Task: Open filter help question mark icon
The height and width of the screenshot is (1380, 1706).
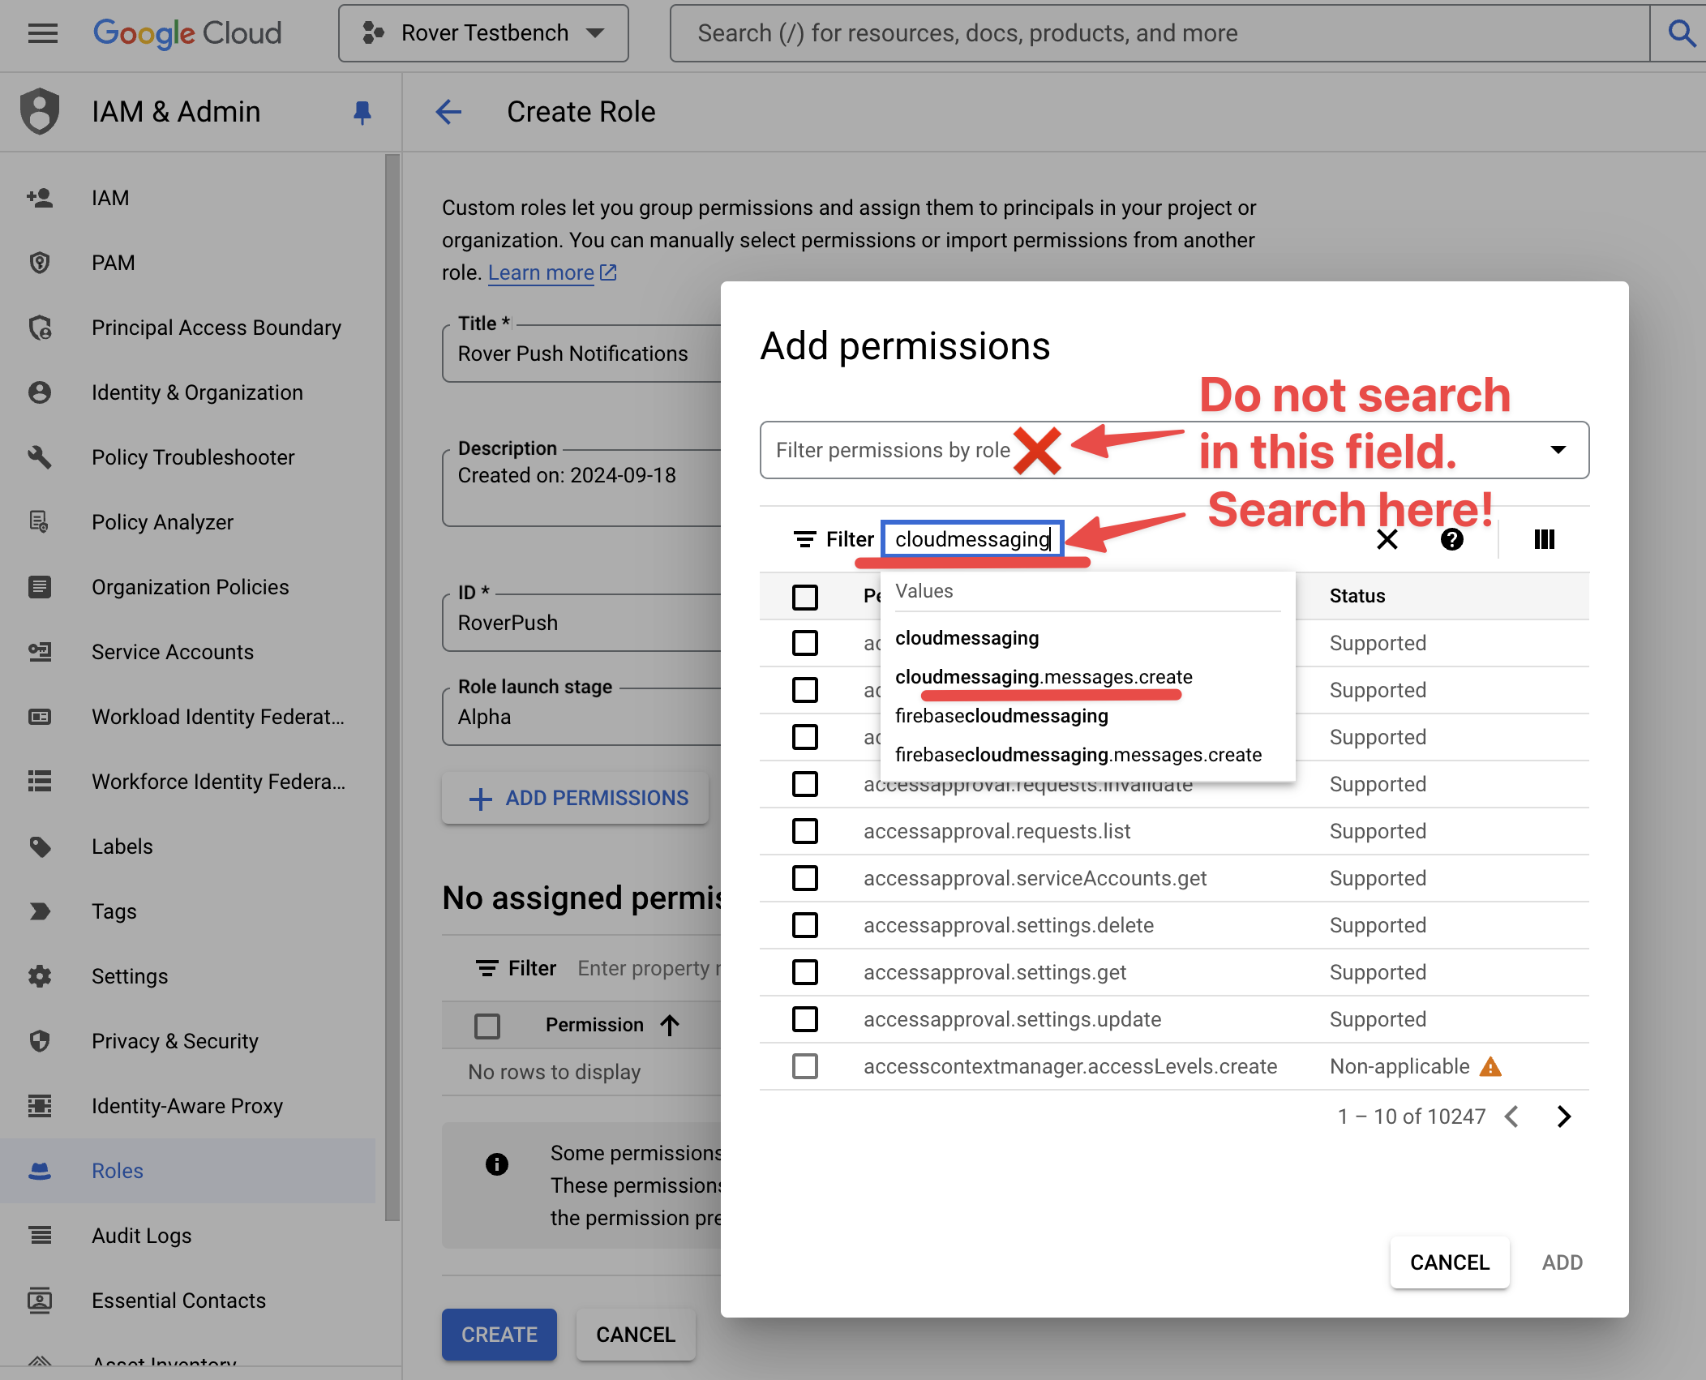Action: (x=1451, y=539)
